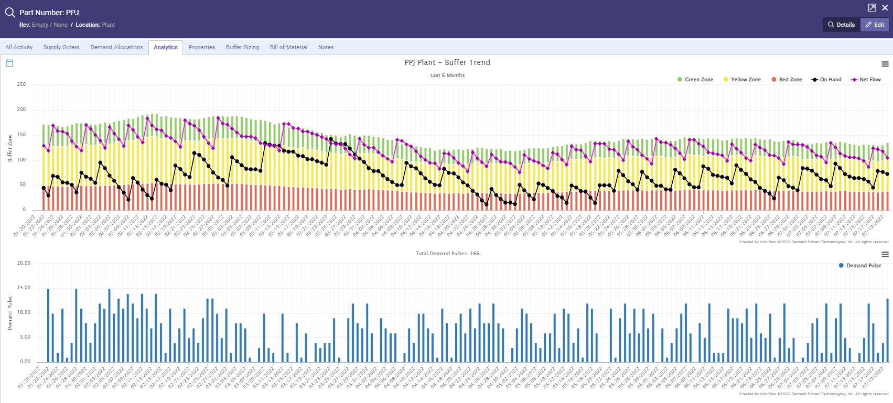Open the Demand Pulse chart hamburger menu
Viewport: 893px width, 403px height.
point(885,254)
